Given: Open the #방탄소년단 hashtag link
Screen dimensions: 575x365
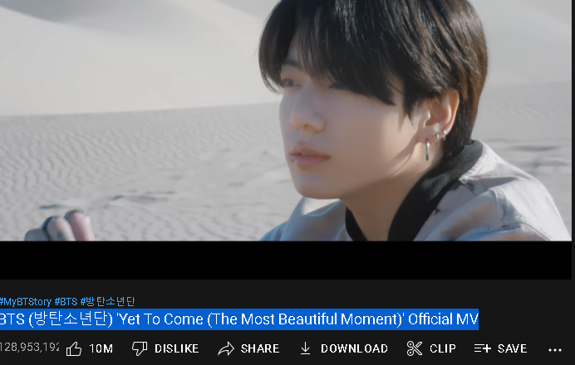Looking at the screenshot, I should (x=107, y=302).
